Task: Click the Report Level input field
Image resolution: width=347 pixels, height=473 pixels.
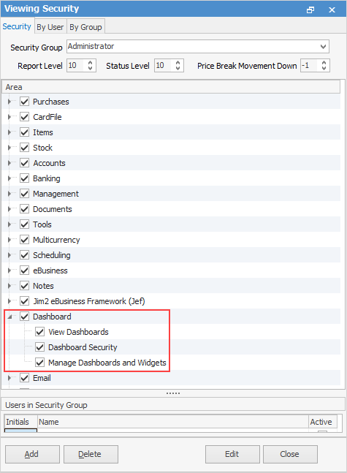Action: click(x=77, y=66)
